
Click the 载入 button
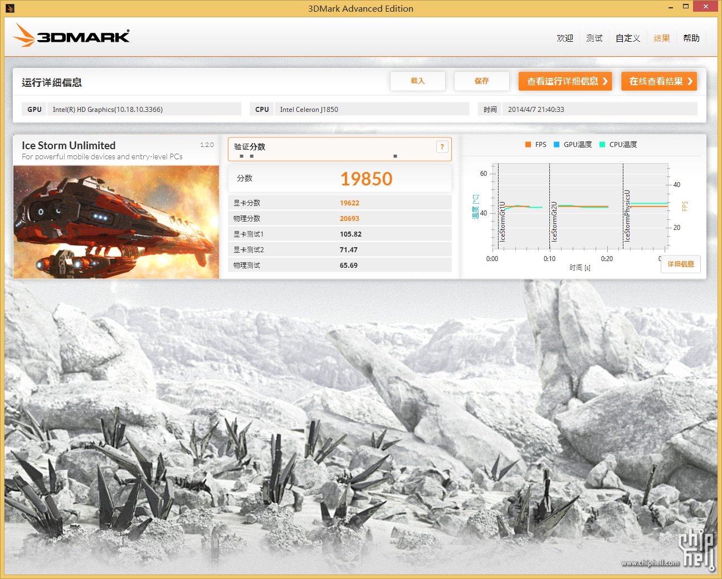[x=418, y=81]
